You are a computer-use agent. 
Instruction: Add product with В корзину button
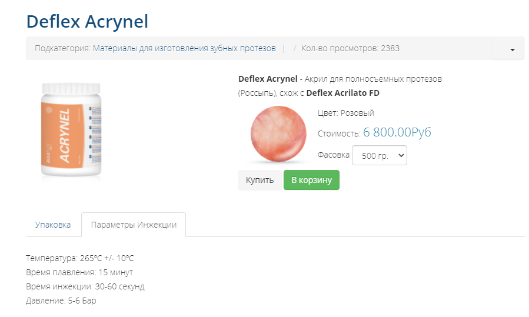[311, 180]
